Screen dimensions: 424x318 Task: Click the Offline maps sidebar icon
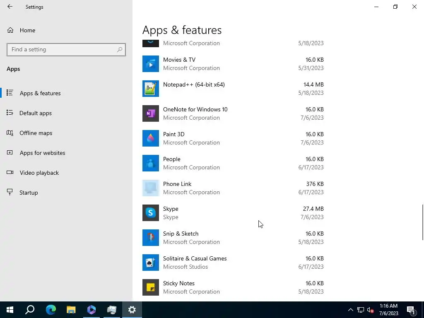[x=10, y=133]
